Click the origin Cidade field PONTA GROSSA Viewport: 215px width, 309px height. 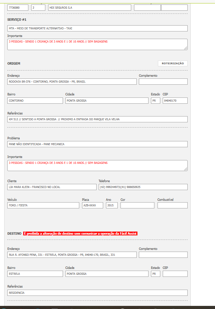(107, 101)
